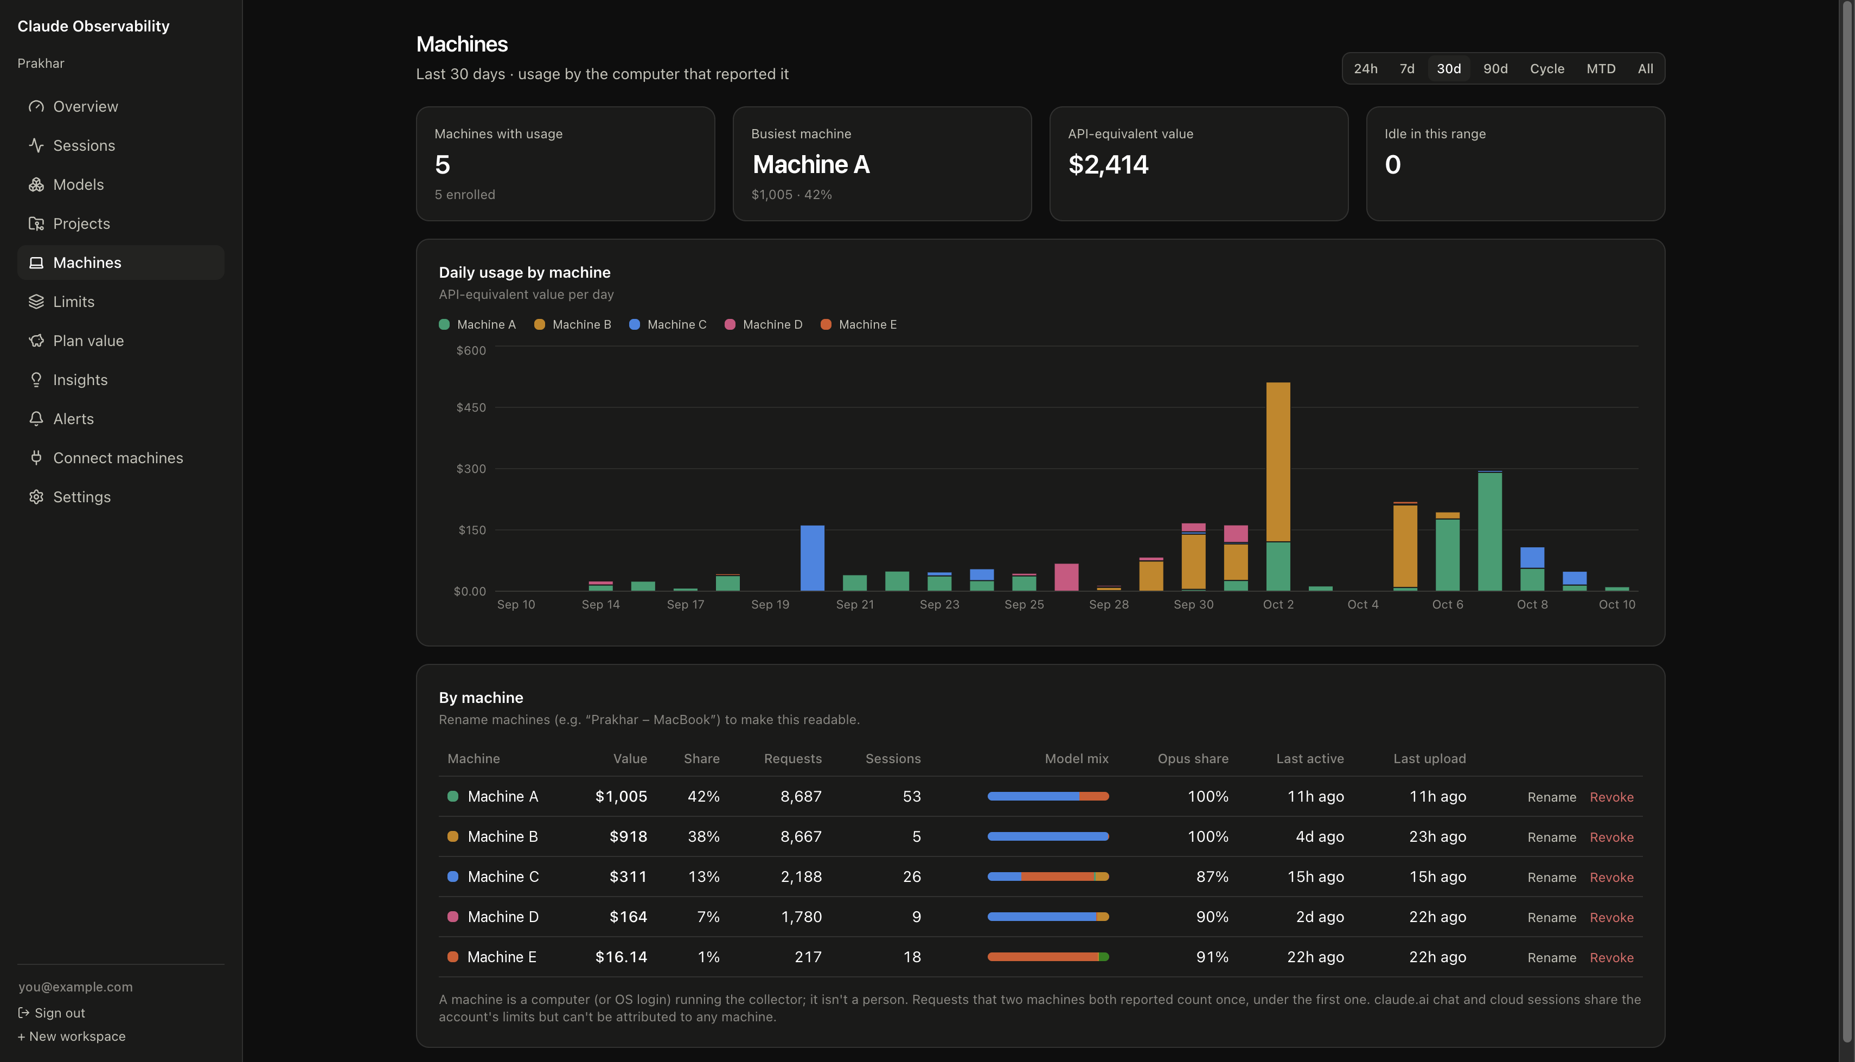Click the Insights lightbulb icon
Screen dimensions: 1855x1062
pos(36,379)
